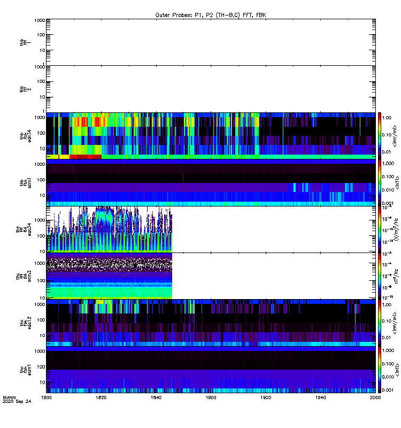Click the '1820' time axis tick label

(x=101, y=398)
